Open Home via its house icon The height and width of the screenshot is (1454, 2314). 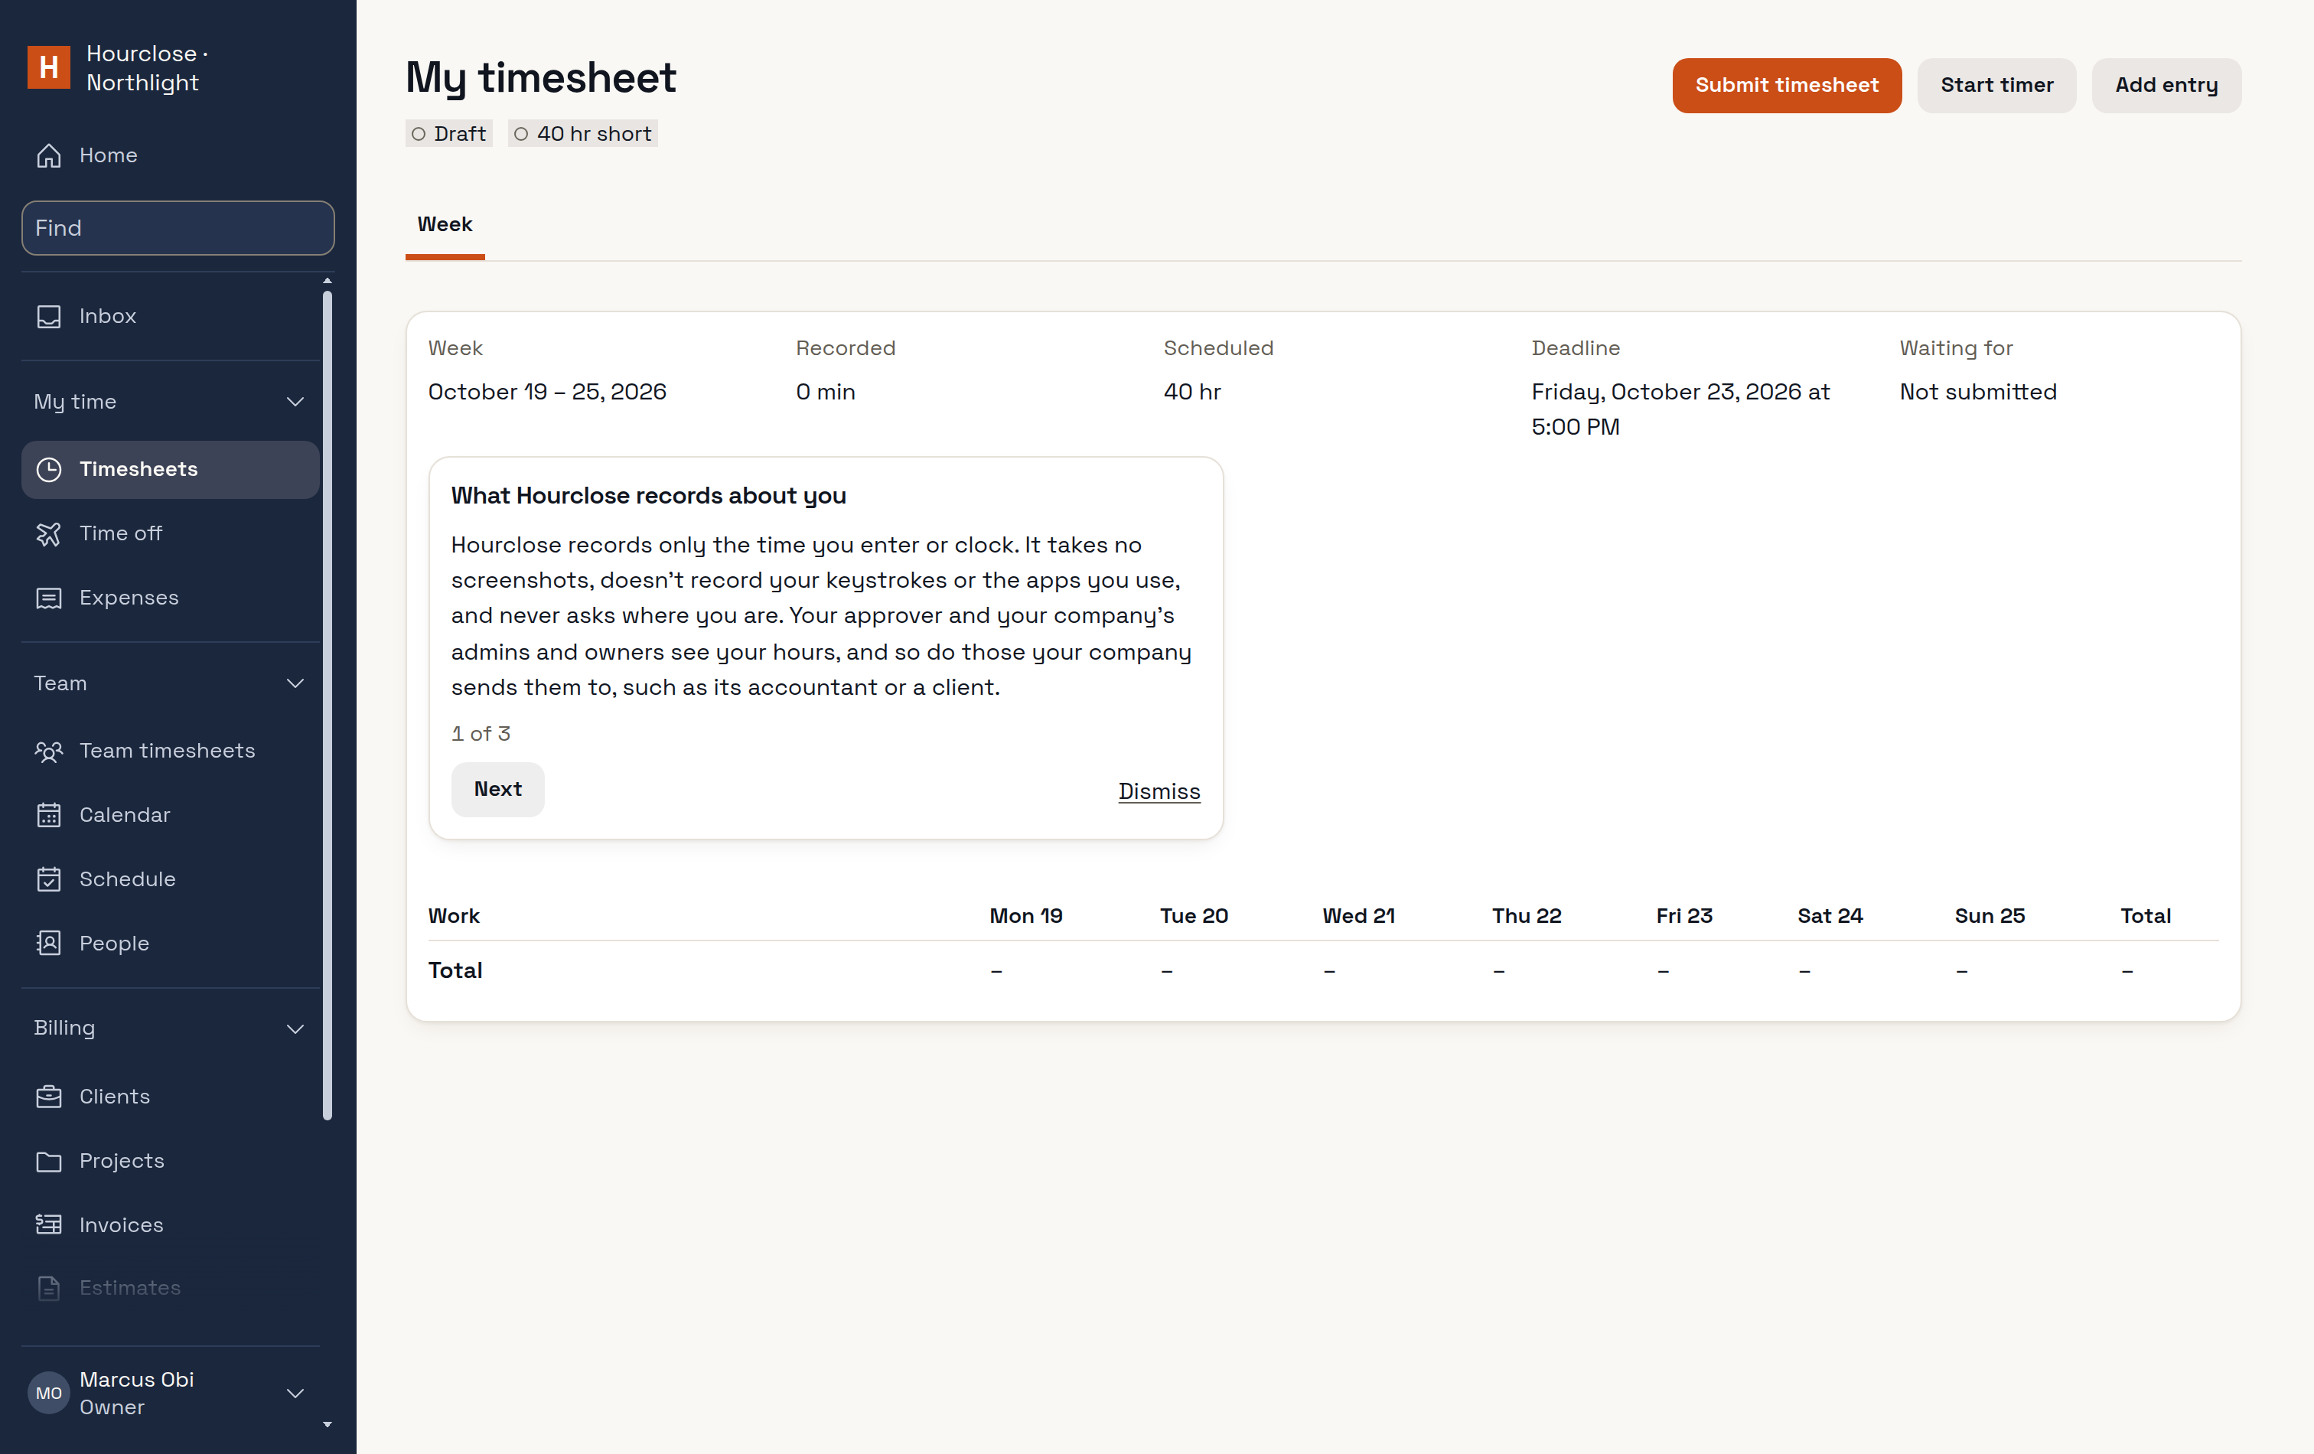tap(49, 155)
